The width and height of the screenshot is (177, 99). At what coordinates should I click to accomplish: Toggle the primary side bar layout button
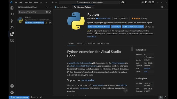coord(146,2)
